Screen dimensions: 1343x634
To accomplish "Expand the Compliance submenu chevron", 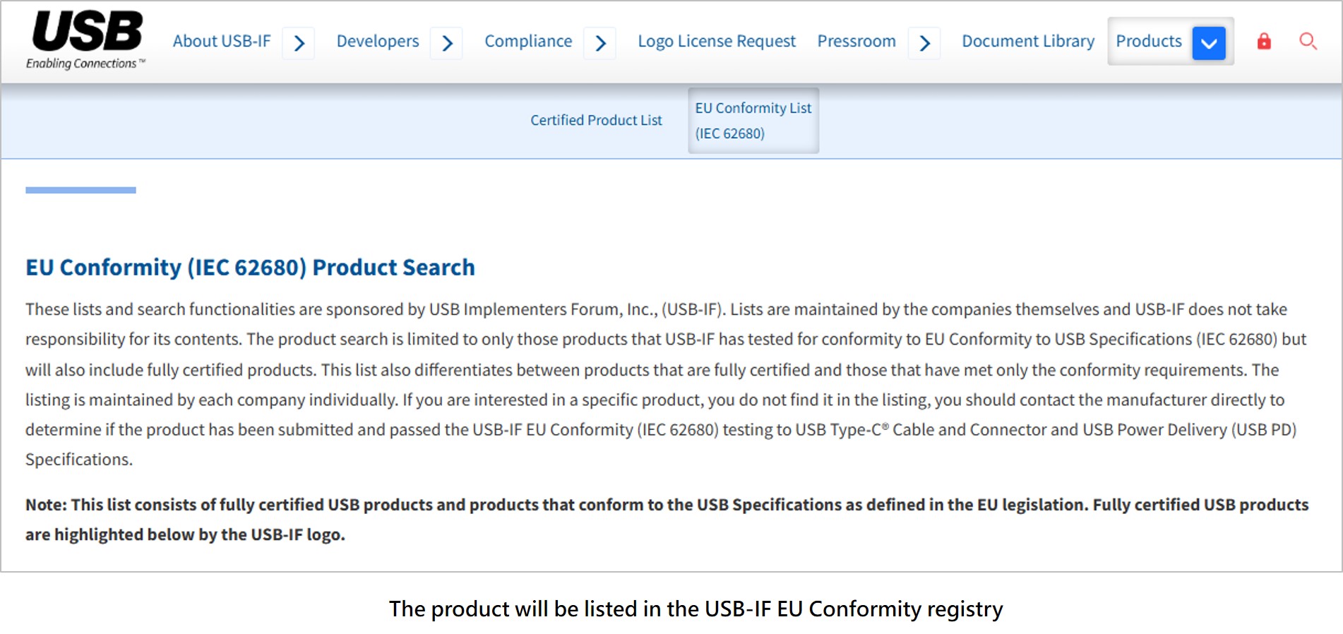I will point(600,43).
